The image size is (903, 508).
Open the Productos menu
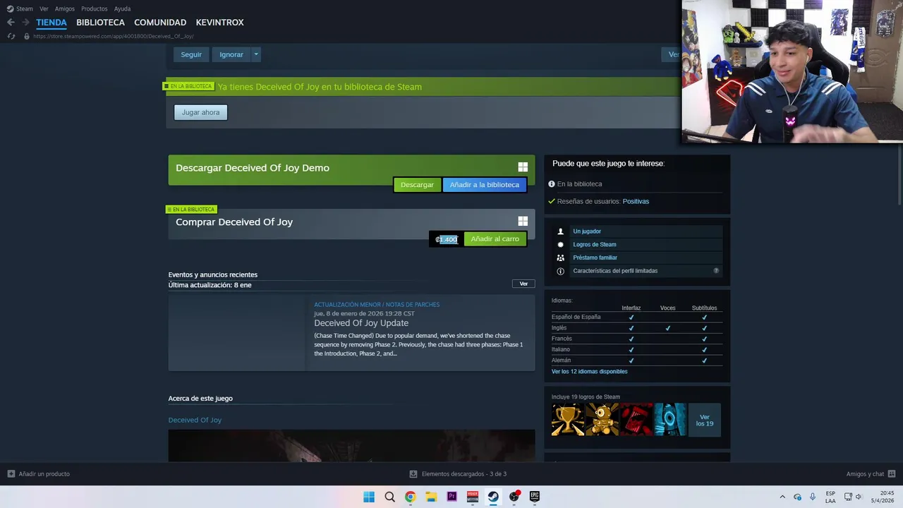tap(94, 8)
